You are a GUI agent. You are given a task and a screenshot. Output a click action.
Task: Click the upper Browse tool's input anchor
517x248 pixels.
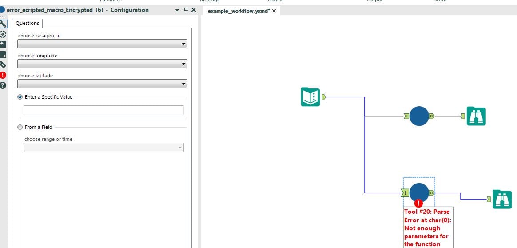pyautogui.click(x=463, y=116)
